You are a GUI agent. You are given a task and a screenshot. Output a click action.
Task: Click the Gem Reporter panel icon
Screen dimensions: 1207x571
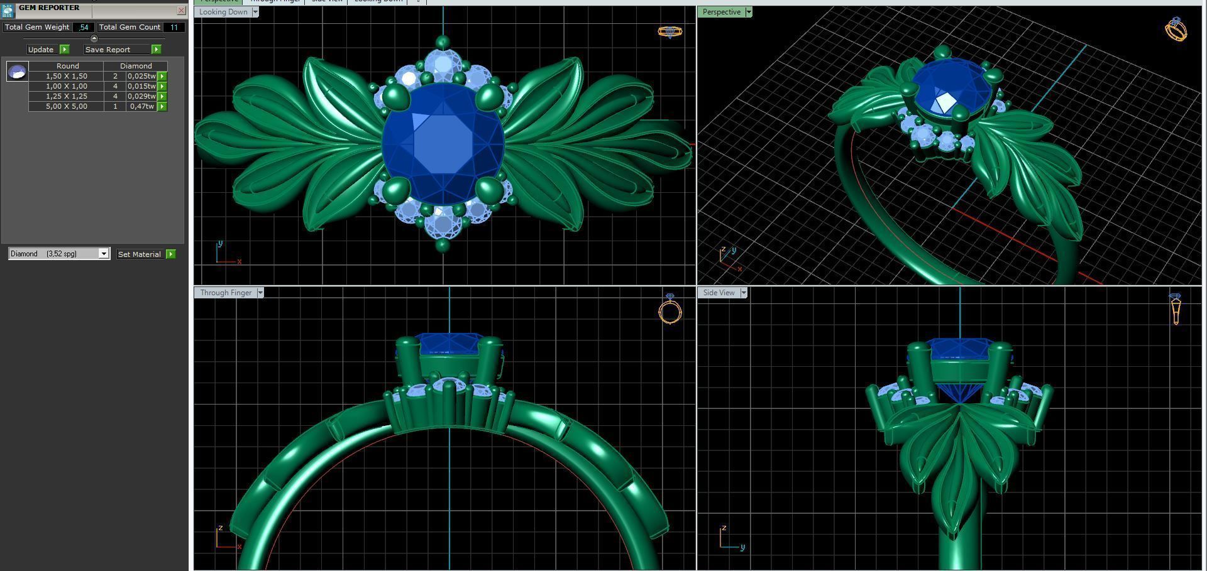[8, 9]
